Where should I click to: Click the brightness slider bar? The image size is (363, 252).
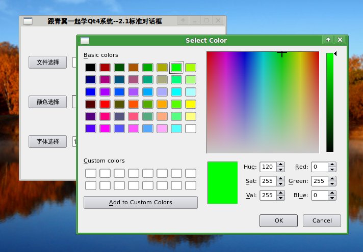(330, 102)
